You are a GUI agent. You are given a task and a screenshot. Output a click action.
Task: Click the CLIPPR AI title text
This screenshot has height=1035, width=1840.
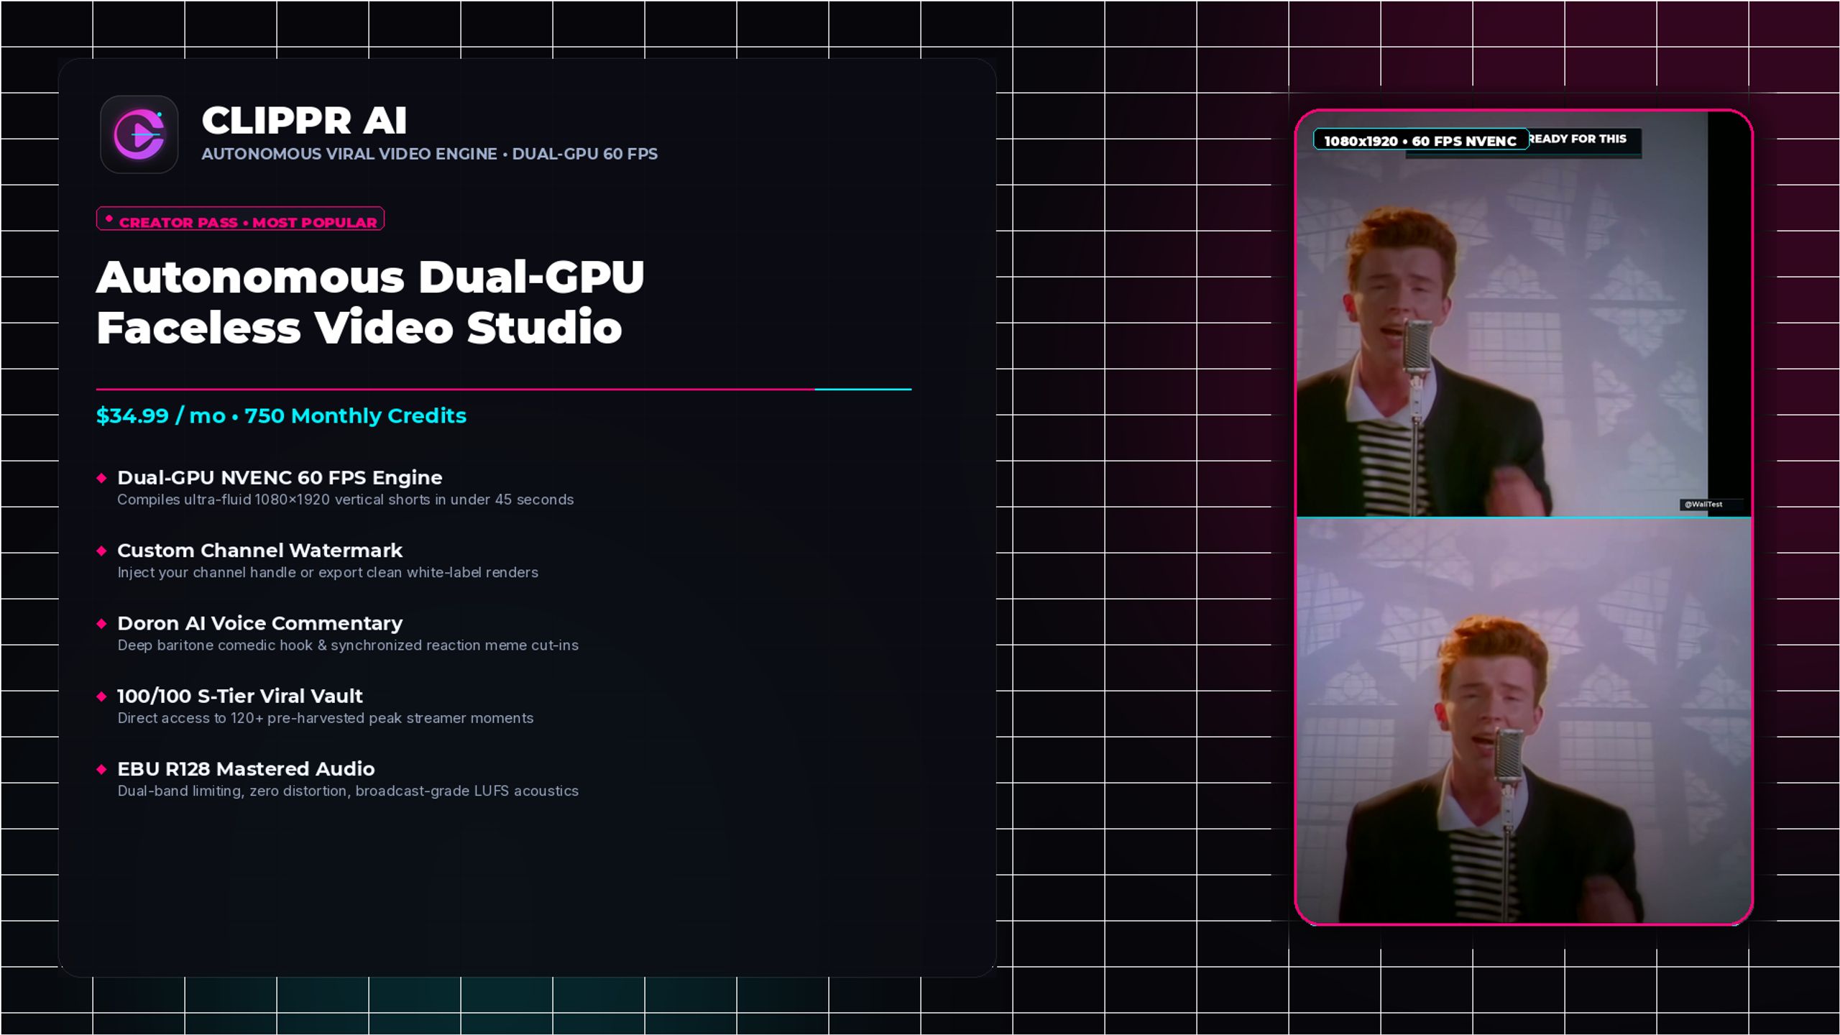(x=304, y=120)
